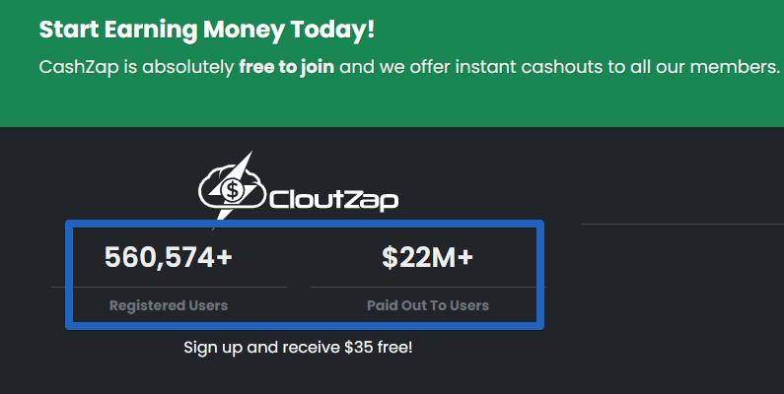Click the CloutZap cloud logo icon

pyautogui.click(x=232, y=186)
